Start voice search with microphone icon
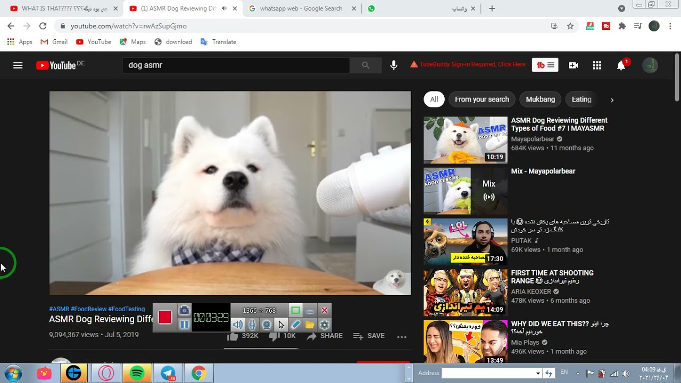The width and height of the screenshot is (681, 383). pyautogui.click(x=394, y=65)
